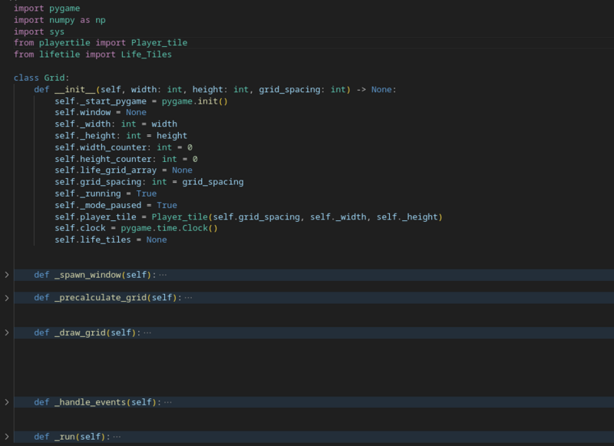The height and width of the screenshot is (446, 614).
Task: Click 'self._start_pygame = pygame.init()' line
Action: click(x=141, y=101)
